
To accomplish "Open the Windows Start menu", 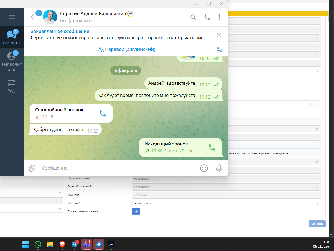I will (26, 244).
